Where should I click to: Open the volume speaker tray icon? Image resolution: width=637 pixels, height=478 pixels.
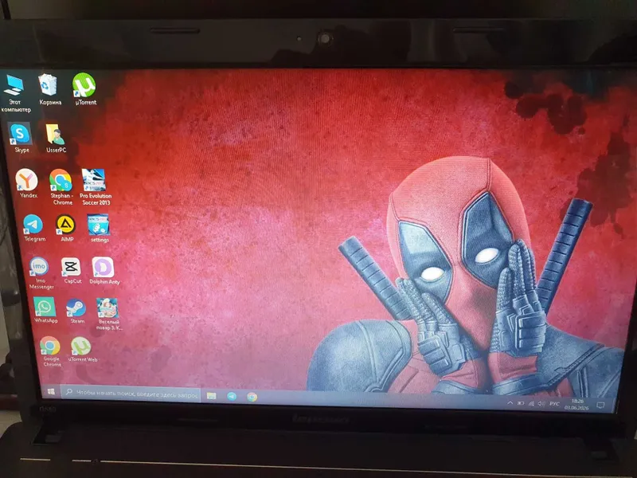click(x=541, y=404)
